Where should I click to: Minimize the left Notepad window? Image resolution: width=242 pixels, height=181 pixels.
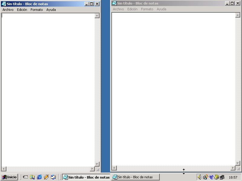coord(87,4)
